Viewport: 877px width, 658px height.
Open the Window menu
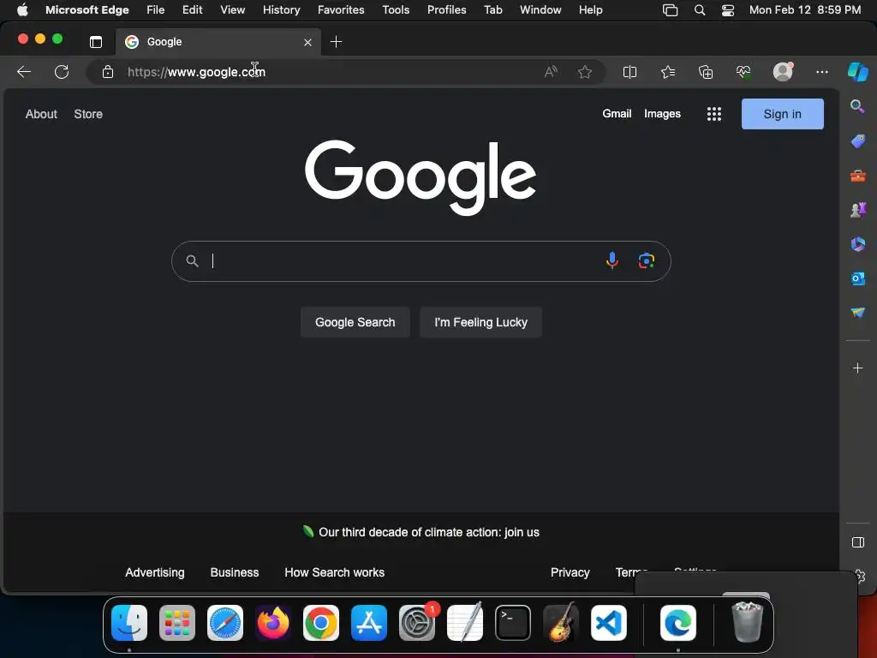(540, 10)
